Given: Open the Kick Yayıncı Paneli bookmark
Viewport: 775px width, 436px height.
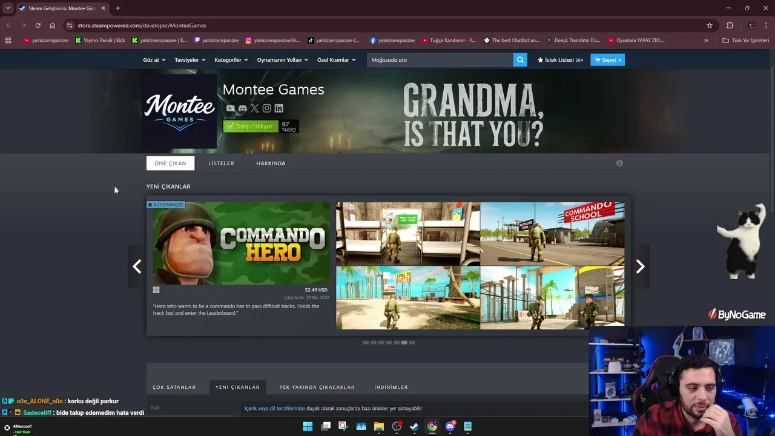Looking at the screenshot, I should (x=100, y=41).
